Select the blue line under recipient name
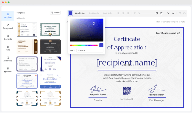This screenshot has height=113, width=192. [x=127, y=70]
